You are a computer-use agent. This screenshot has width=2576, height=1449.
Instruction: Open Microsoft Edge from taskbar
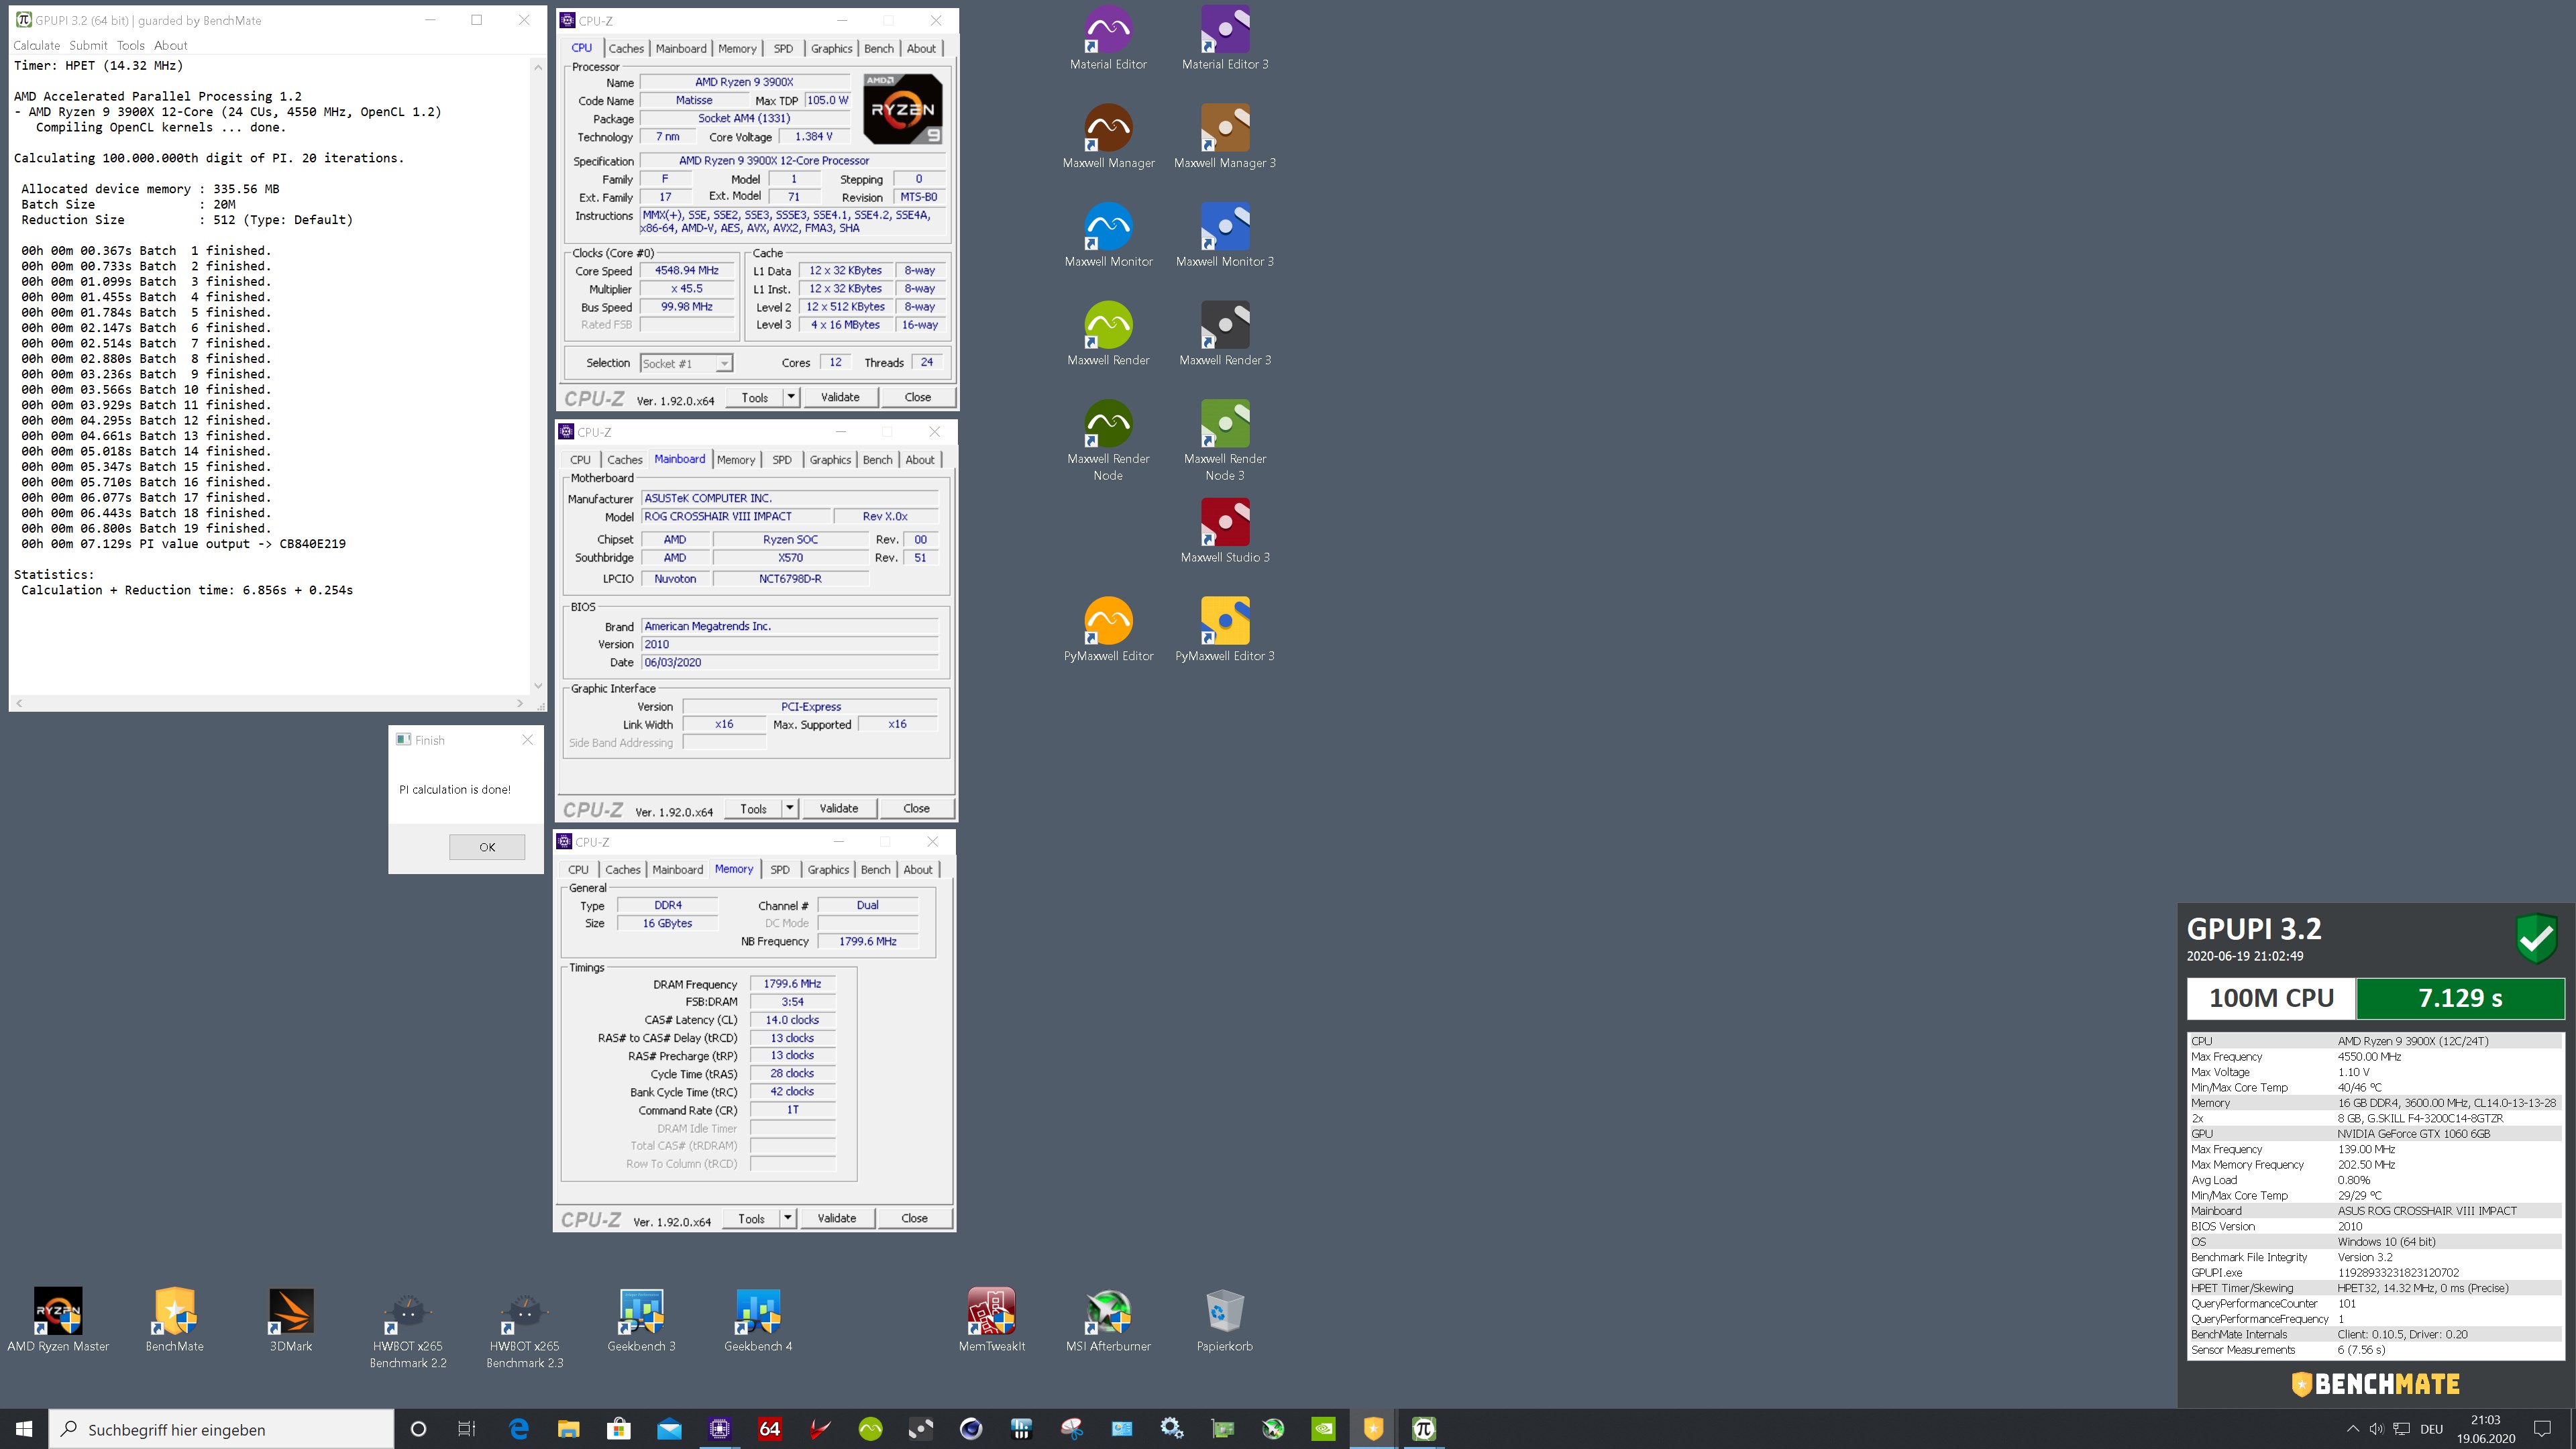coord(518,1429)
